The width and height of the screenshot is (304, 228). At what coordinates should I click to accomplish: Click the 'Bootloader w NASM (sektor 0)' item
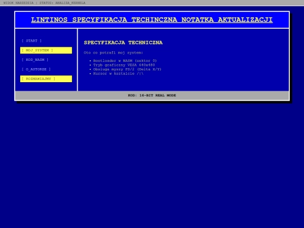point(125,61)
